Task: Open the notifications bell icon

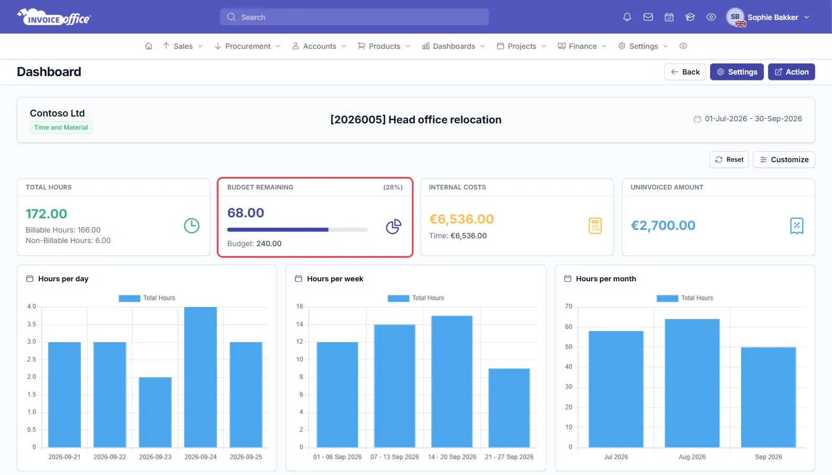Action: click(x=627, y=17)
